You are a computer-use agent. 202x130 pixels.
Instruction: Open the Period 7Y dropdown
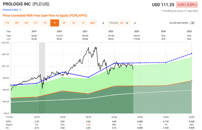119,23
